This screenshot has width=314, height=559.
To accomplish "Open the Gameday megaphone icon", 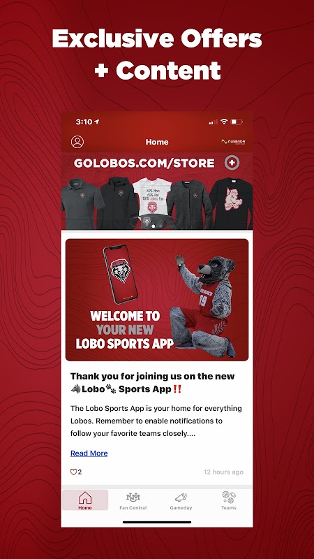I will pyautogui.click(x=181, y=498).
